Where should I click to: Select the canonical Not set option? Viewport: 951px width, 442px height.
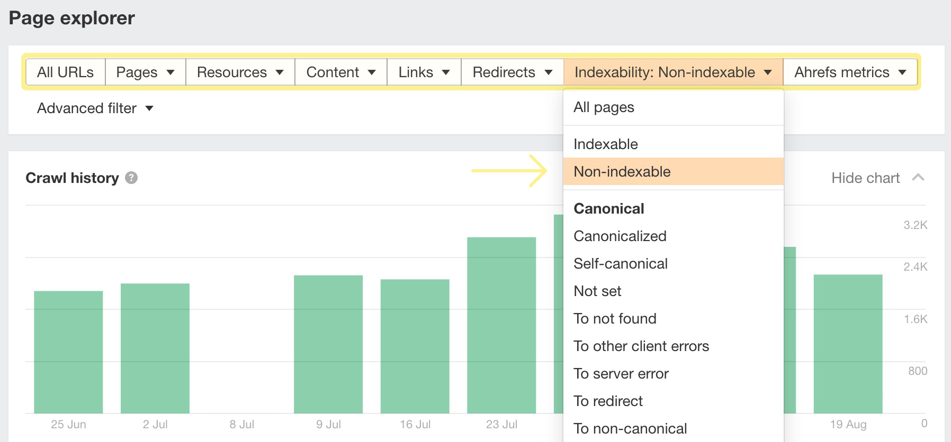tap(597, 291)
